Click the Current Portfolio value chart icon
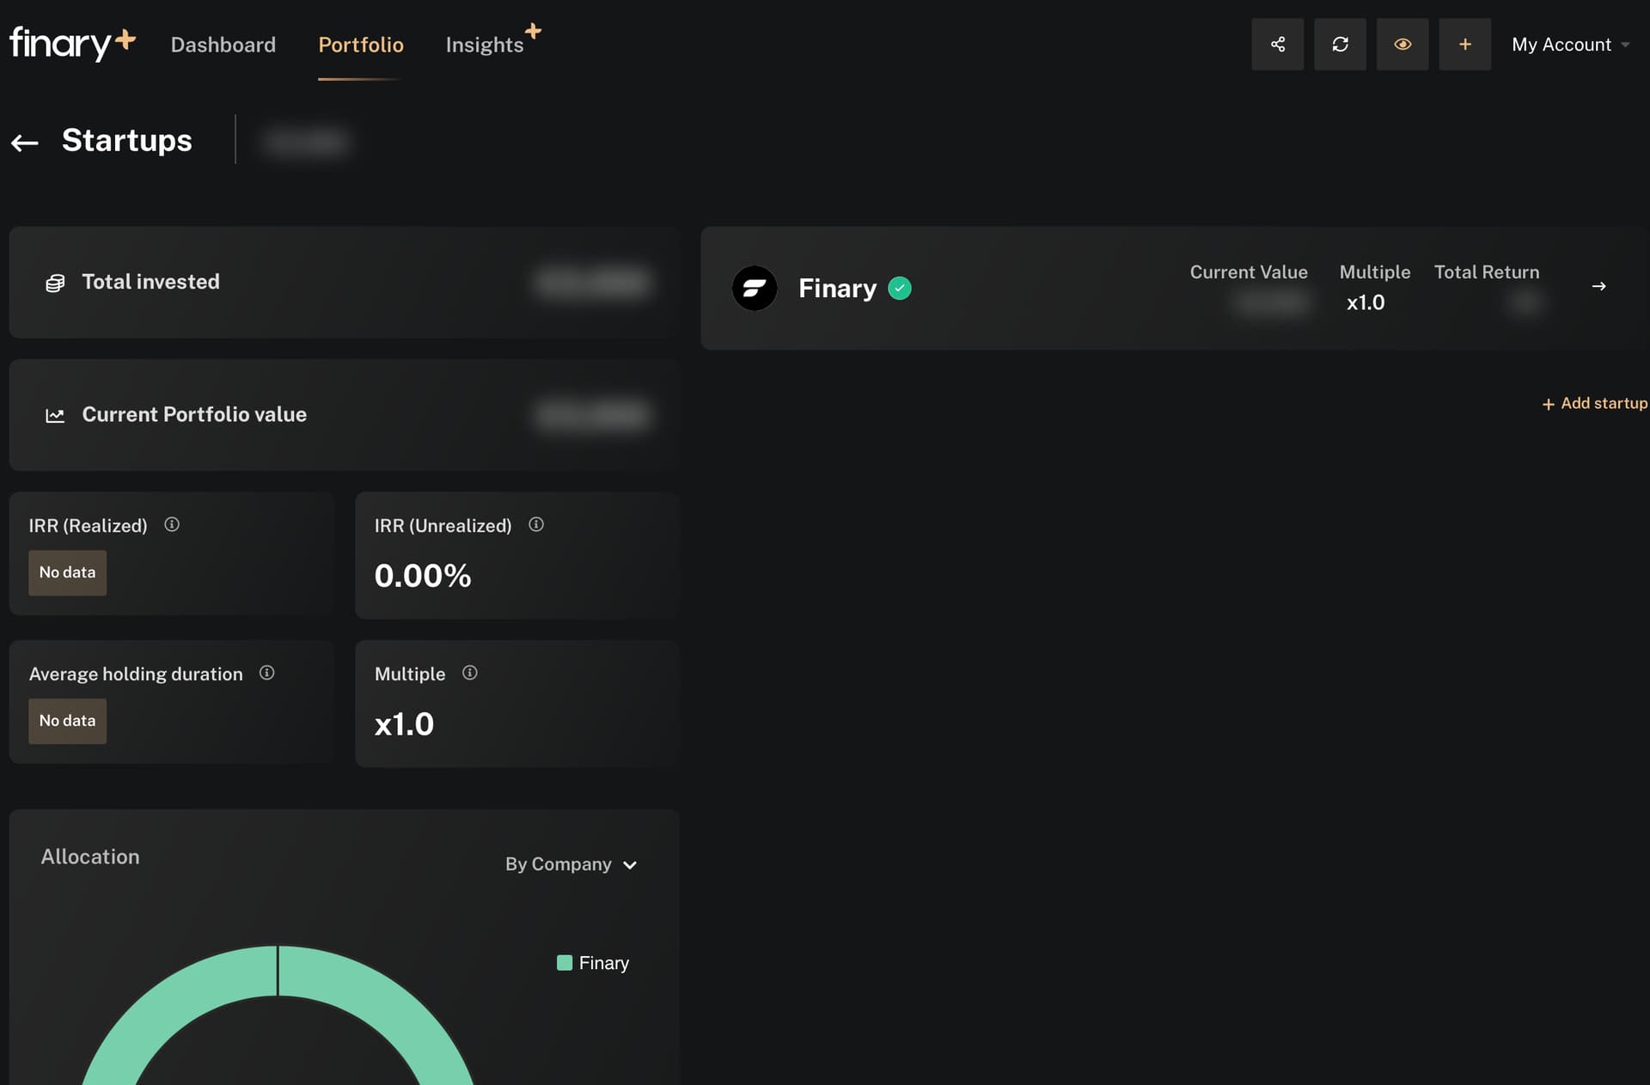The image size is (1650, 1085). (55, 416)
